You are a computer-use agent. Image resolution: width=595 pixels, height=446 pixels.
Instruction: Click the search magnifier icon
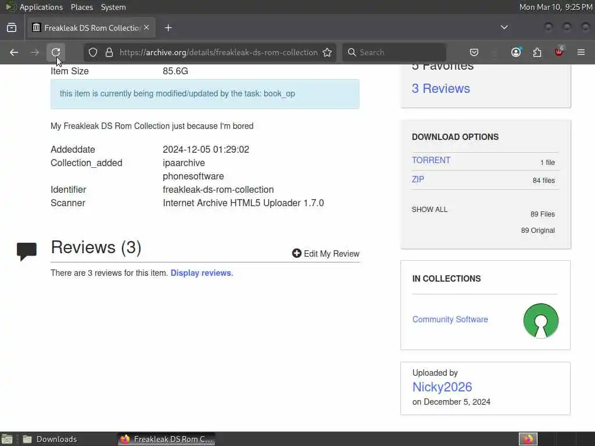pos(352,52)
